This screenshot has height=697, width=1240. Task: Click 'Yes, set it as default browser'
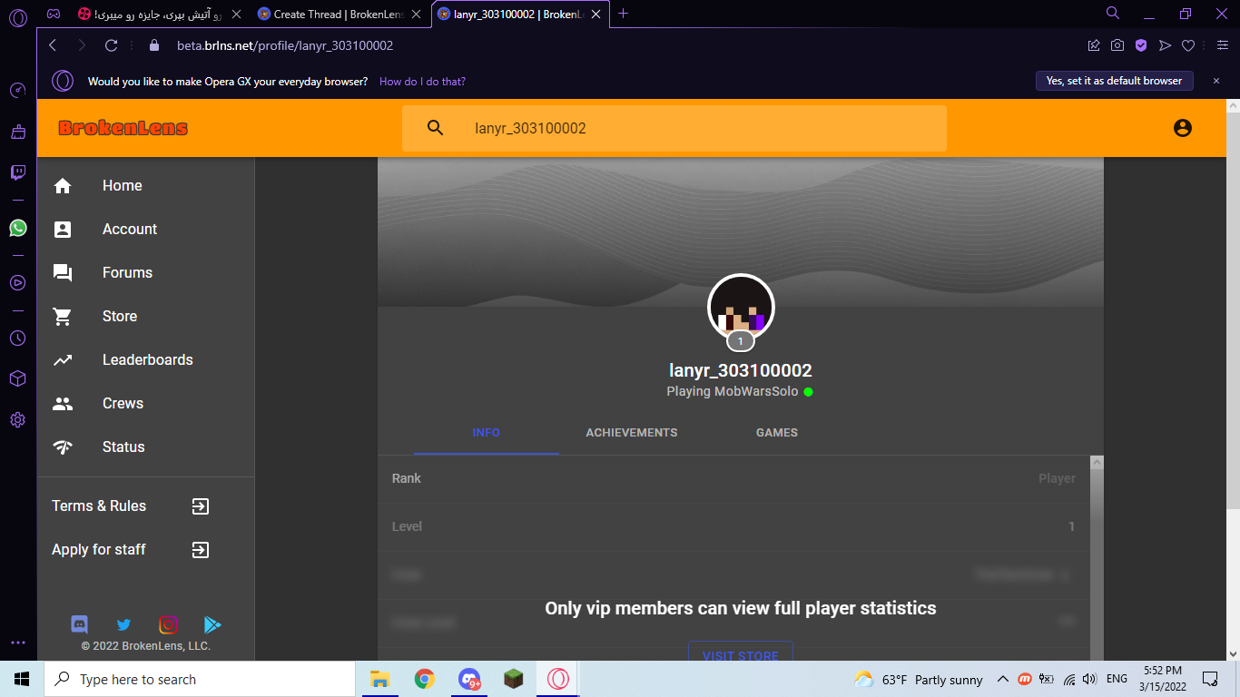(x=1115, y=81)
